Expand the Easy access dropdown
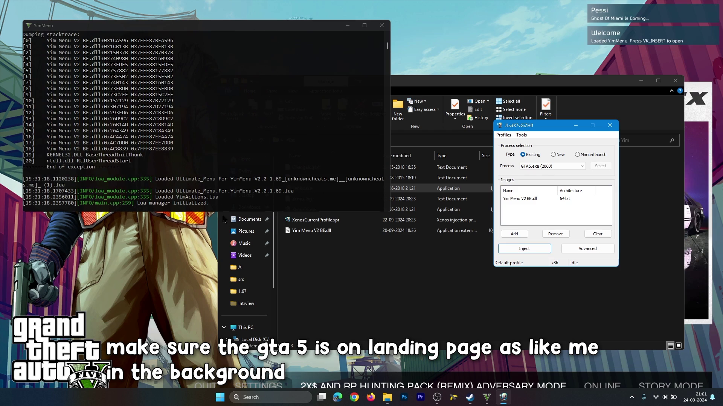This screenshot has height=406, width=723. coord(438,109)
